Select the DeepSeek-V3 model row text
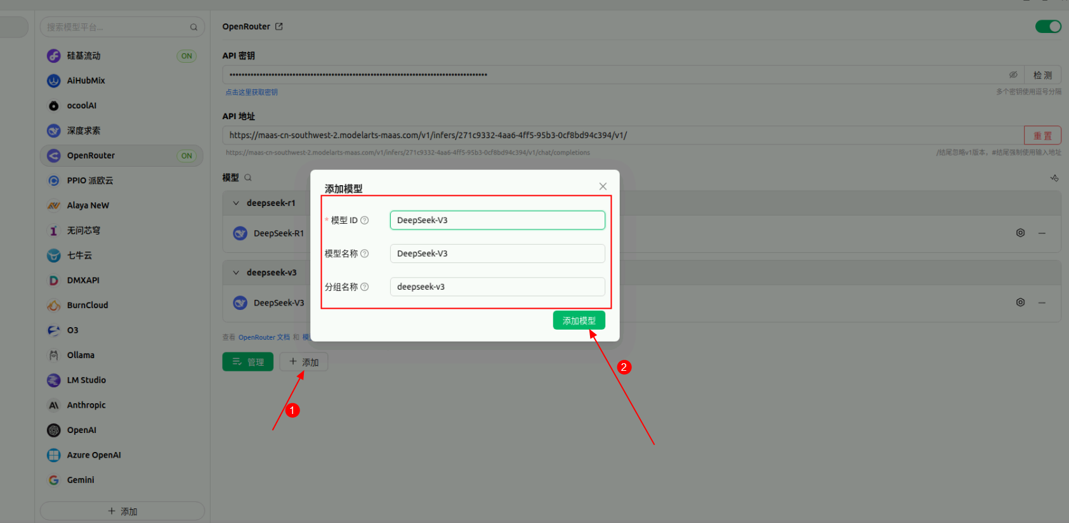The image size is (1069, 523). coord(279,303)
